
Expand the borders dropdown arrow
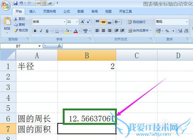point(61,31)
